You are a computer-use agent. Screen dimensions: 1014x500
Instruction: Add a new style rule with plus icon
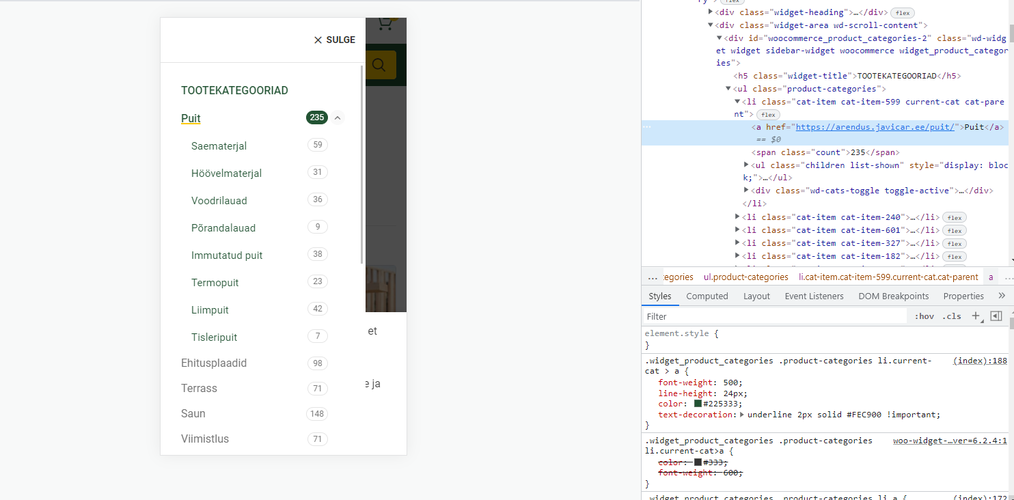pos(976,316)
